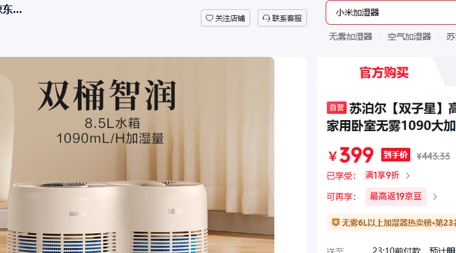Click the 双桶智润 humidifier product image
Viewport: 456px width, 253px height.
[137, 155]
